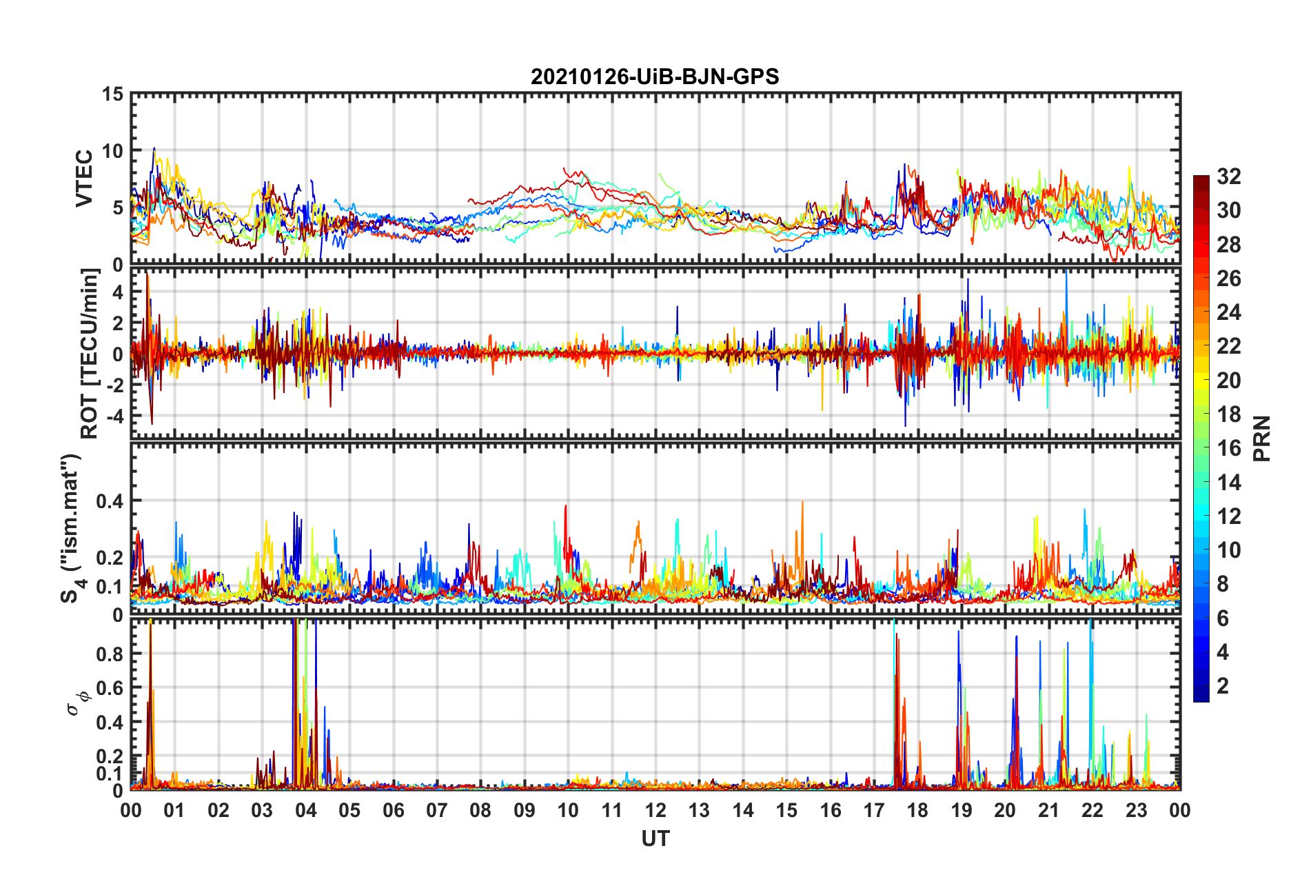Click the PRN colorbar tick 18
Image resolution: width=1311 pixels, height=877 pixels.
point(1229,414)
